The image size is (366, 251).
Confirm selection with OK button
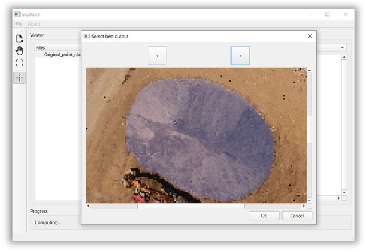click(x=264, y=216)
